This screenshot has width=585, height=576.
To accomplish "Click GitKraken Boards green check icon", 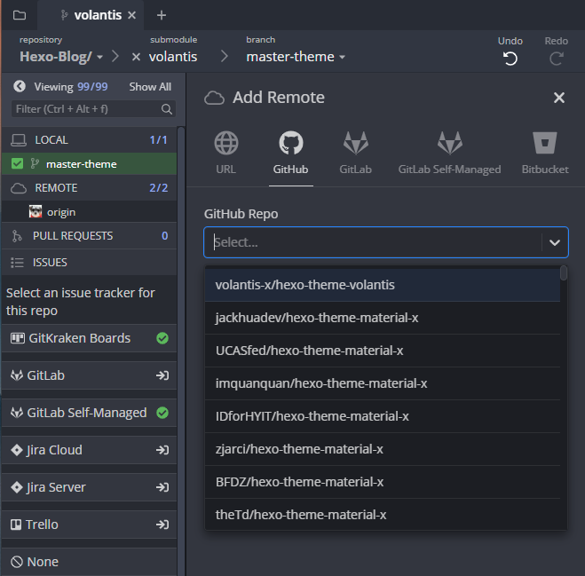I will pos(162,338).
